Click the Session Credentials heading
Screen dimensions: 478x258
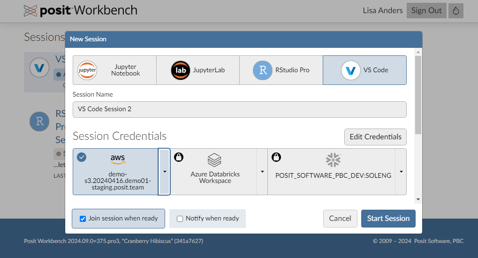tap(120, 136)
